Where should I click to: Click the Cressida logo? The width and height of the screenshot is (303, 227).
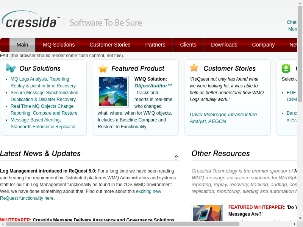pos(31,20)
